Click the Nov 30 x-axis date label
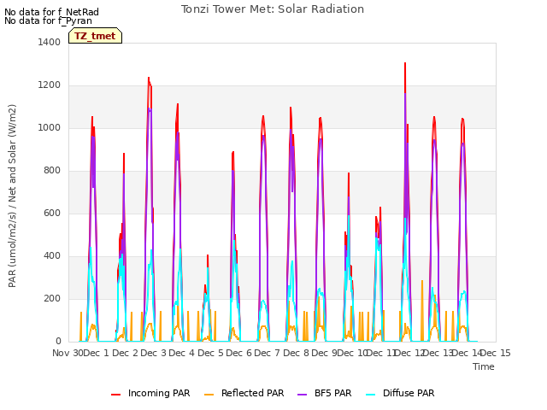 [68, 353]
